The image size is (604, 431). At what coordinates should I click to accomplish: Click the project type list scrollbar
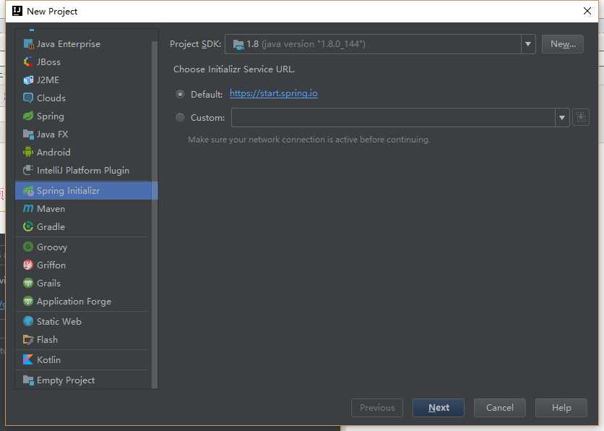point(155,214)
